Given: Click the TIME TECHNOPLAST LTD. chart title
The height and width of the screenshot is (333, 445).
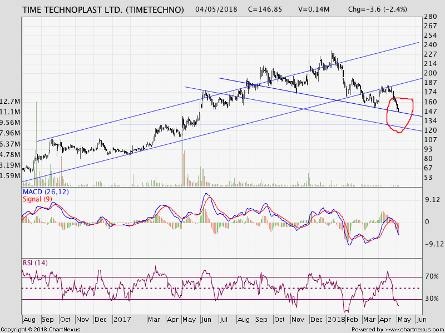Looking at the screenshot, I should coord(103,9).
